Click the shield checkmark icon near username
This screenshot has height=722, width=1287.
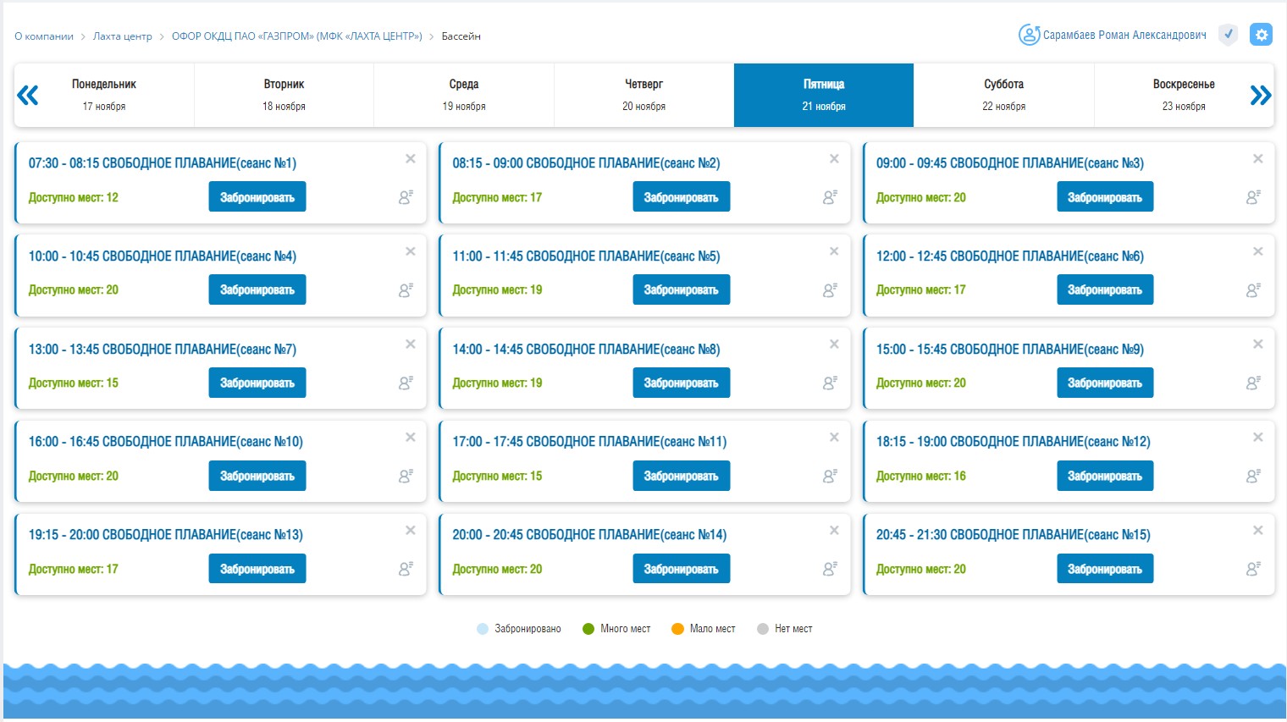(1228, 35)
